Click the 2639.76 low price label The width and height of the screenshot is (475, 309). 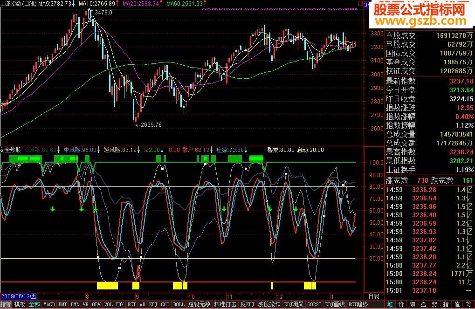pyautogui.click(x=151, y=124)
